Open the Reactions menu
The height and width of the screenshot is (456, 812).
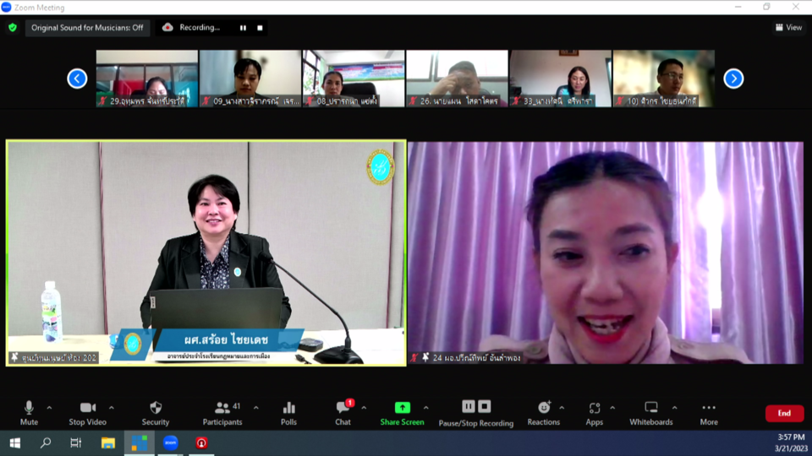544,412
